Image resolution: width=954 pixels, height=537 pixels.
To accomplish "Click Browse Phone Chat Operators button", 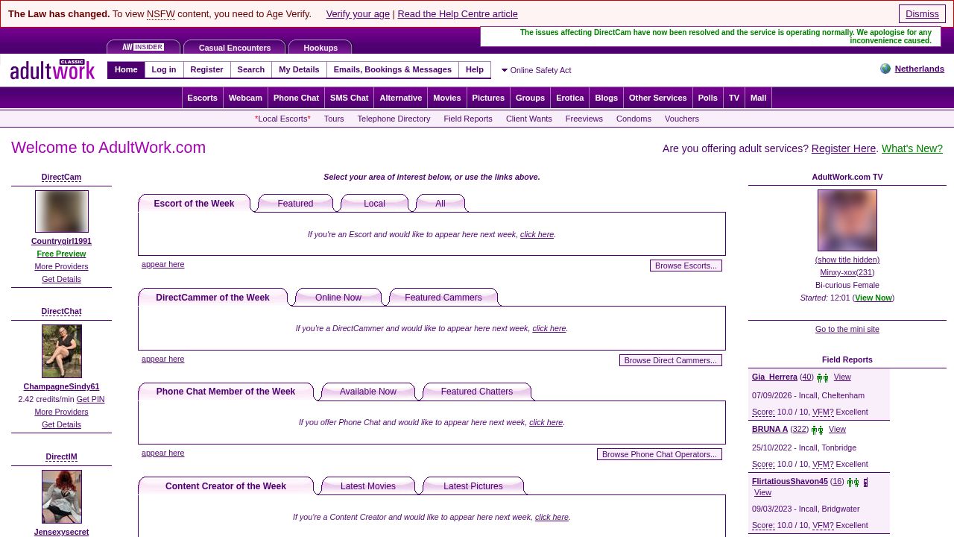I will click(x=660, y=454).
